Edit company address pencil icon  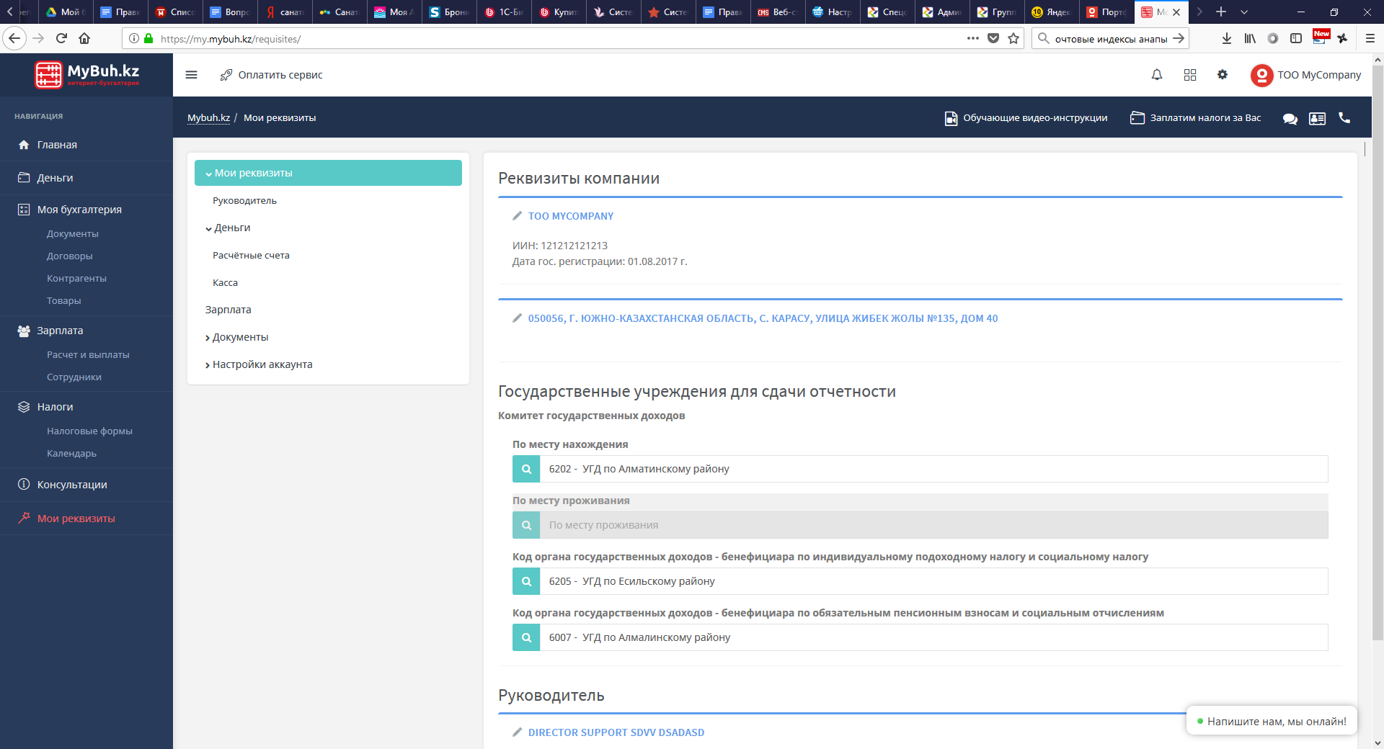[x=517, y=318]
